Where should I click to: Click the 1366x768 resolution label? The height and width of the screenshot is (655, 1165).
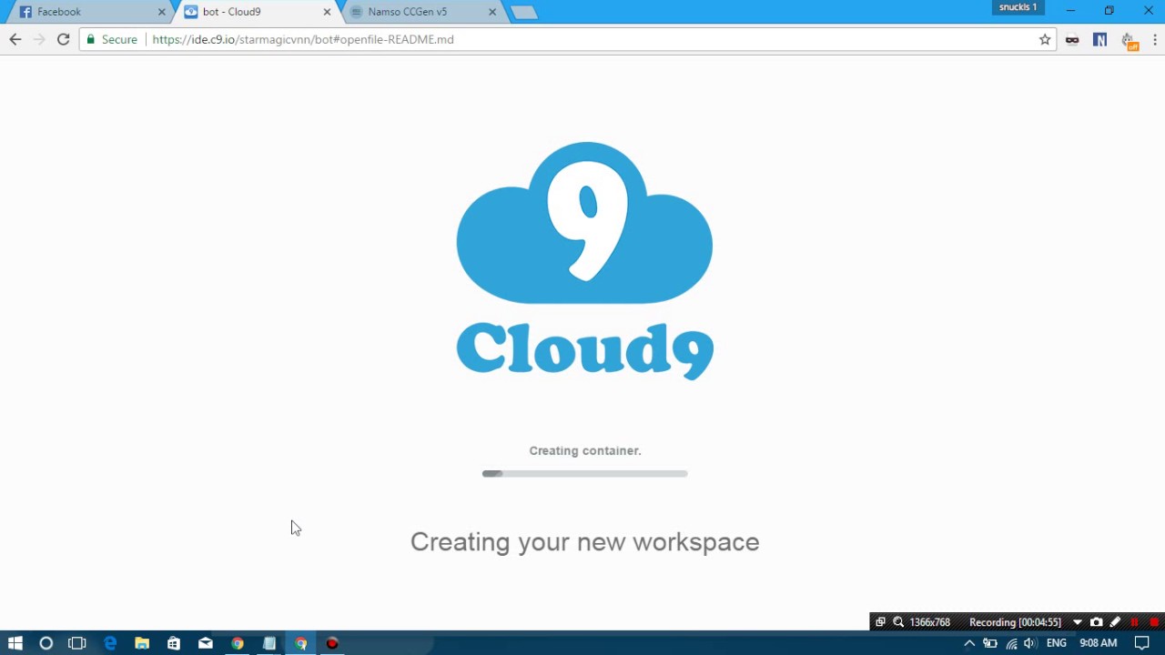pos(929,622)
